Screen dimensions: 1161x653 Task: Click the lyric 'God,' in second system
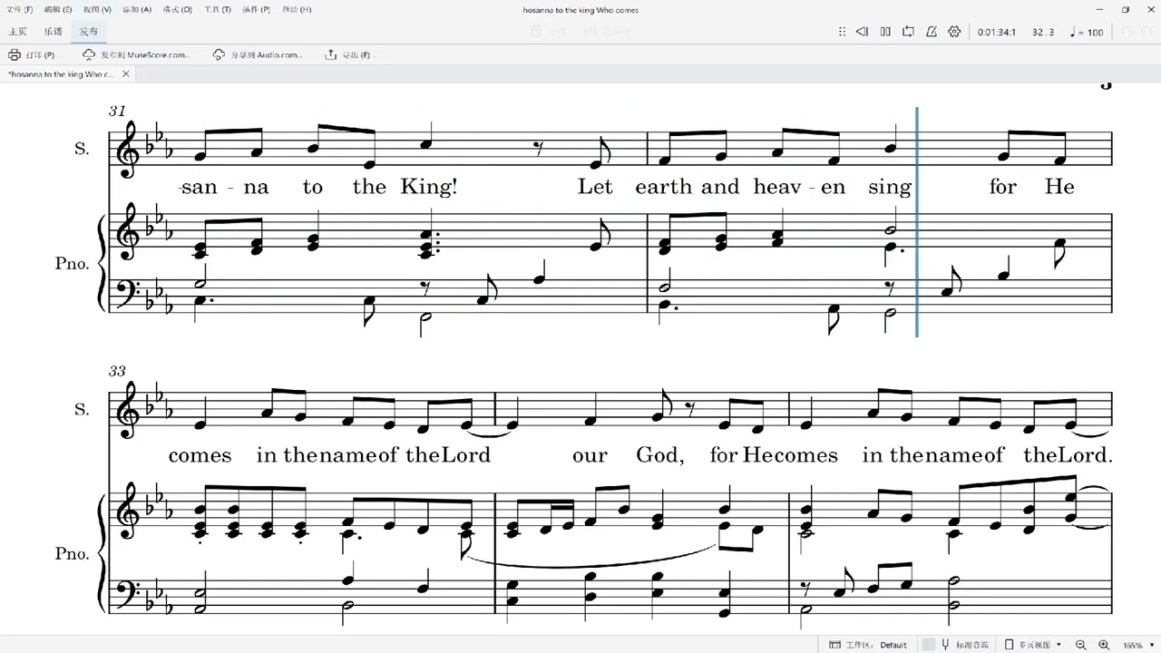click(659, 455)
